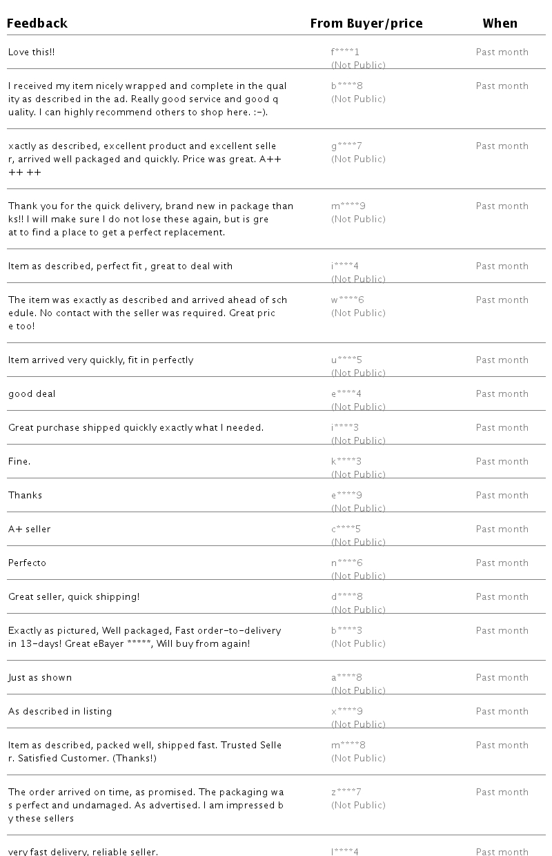Select buyer name f****1

tap(346, 52)
